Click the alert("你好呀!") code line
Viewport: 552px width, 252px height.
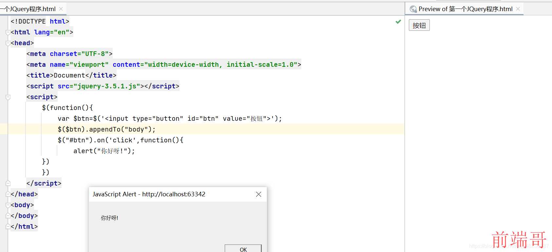[x=104, y=151]
